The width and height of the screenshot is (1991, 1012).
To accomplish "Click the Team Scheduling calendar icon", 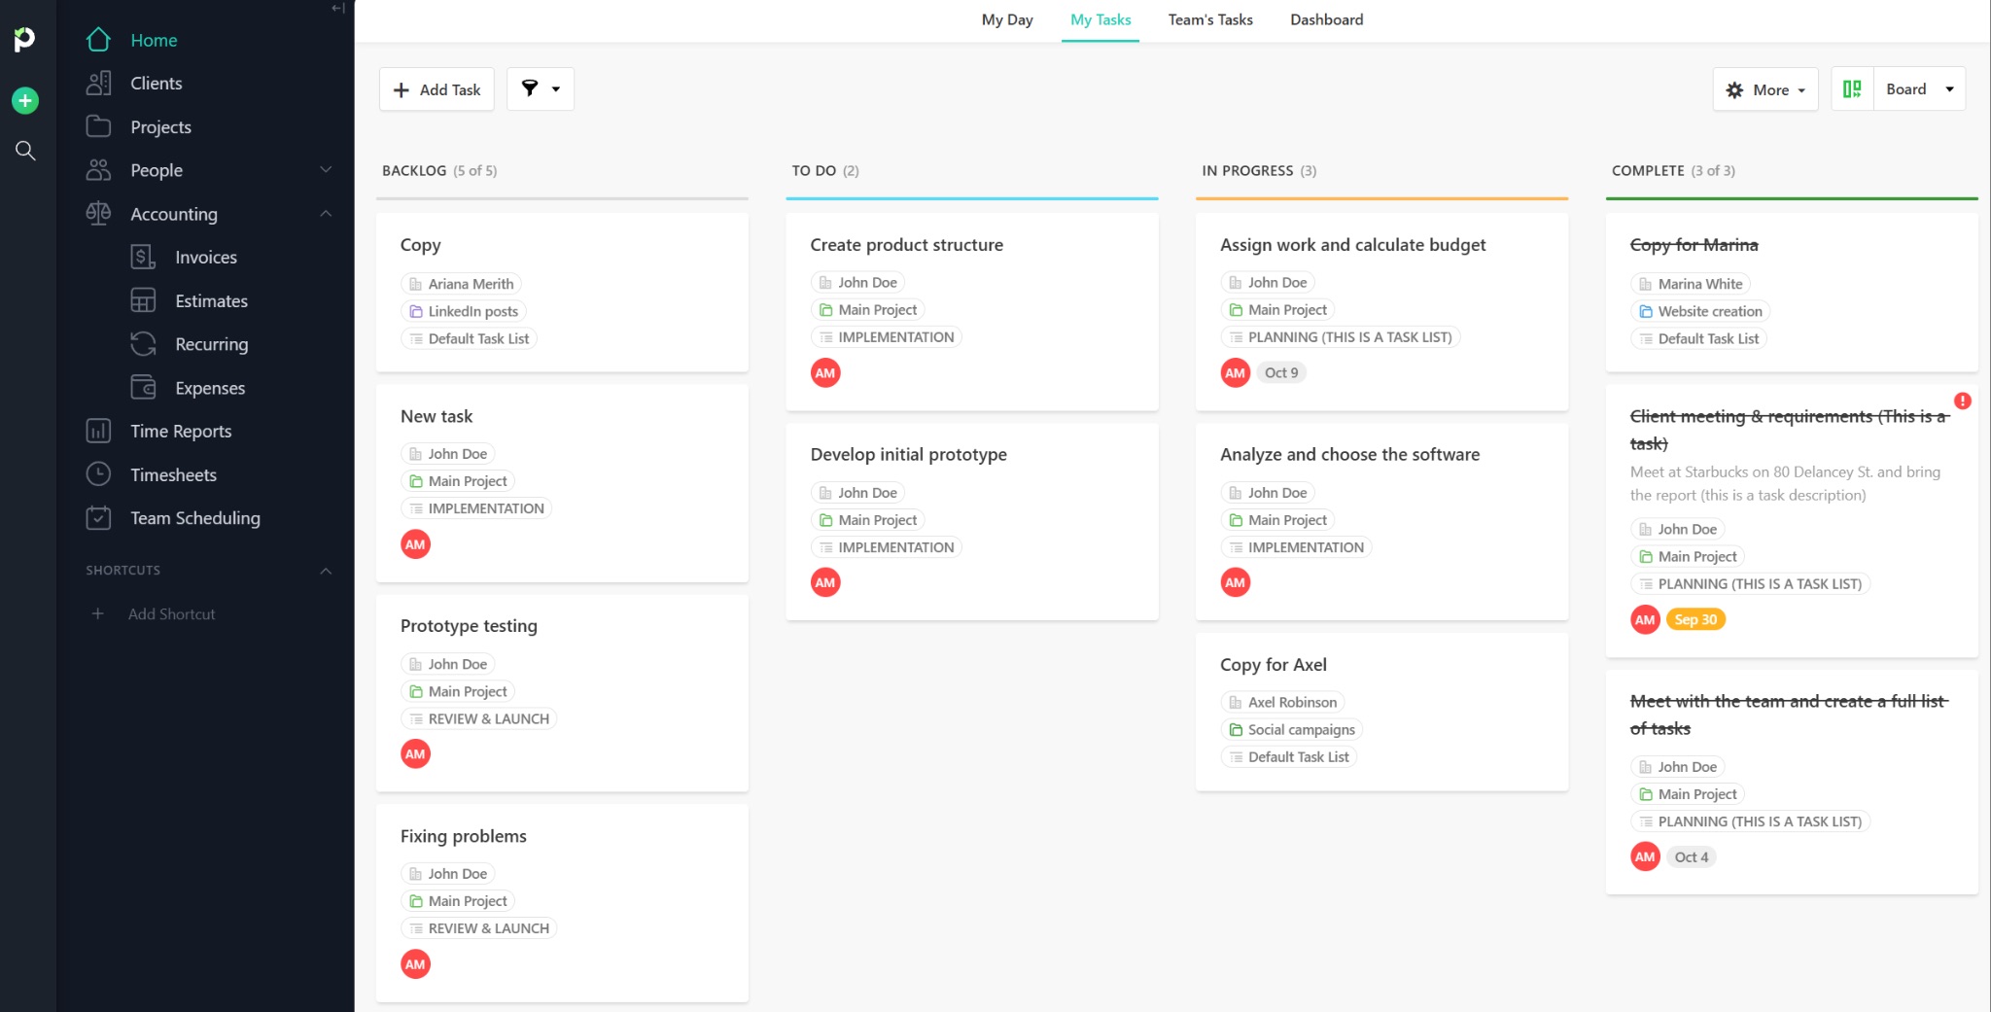I will coord(98,518).
